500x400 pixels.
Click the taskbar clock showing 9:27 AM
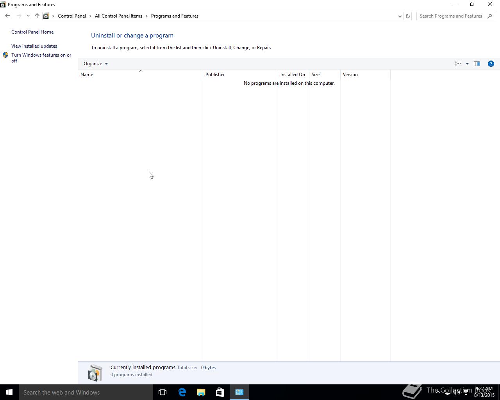[x=484, y=392]
